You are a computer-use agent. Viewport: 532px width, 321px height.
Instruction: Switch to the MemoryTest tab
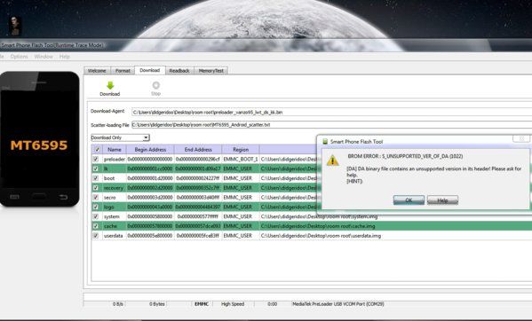pyautogui.click(x=211, y=71)
